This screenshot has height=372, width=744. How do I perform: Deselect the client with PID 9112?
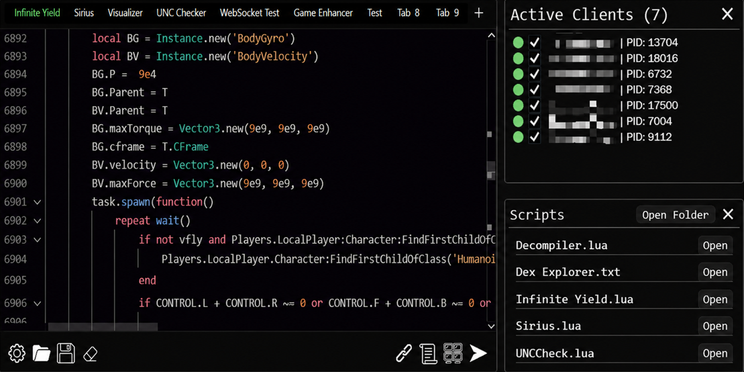(x=535, y=137)
